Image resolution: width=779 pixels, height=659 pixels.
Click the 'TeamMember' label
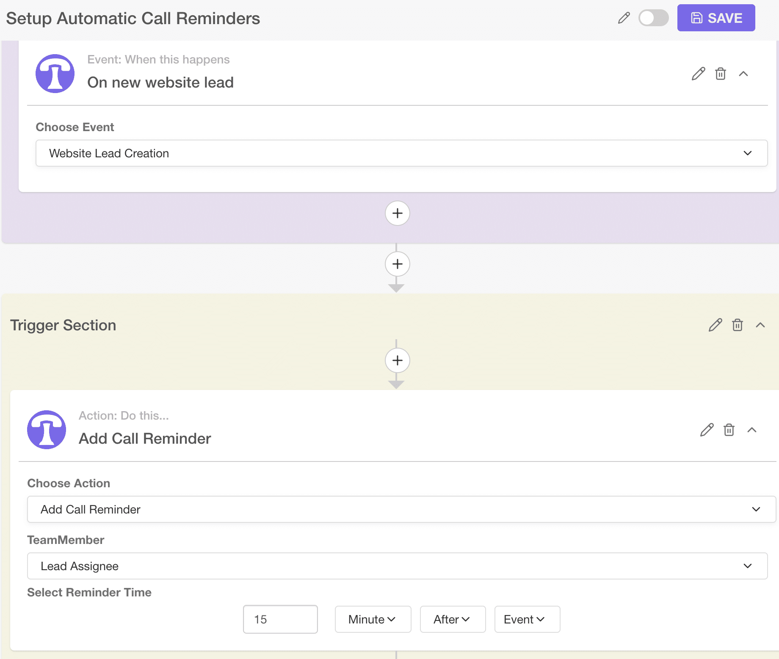pos(66,540)
